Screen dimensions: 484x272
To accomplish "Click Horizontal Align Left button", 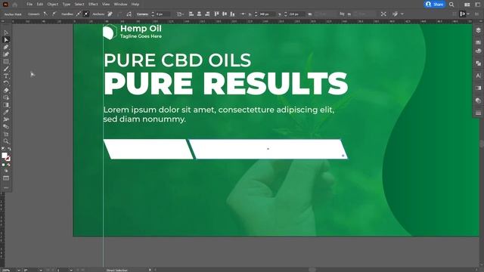I will pos(191,14).
